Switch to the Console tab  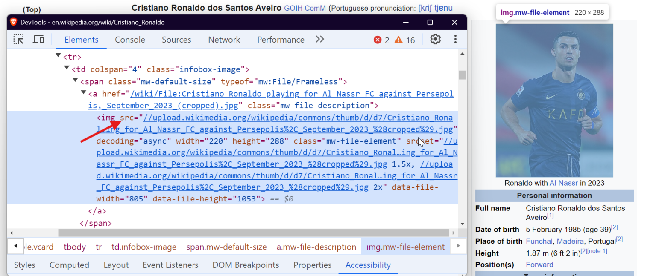[x=130, y=39]
